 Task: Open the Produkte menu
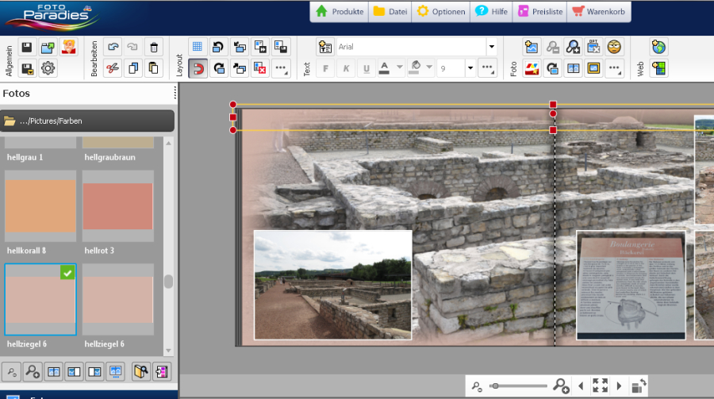coord(340,12)
